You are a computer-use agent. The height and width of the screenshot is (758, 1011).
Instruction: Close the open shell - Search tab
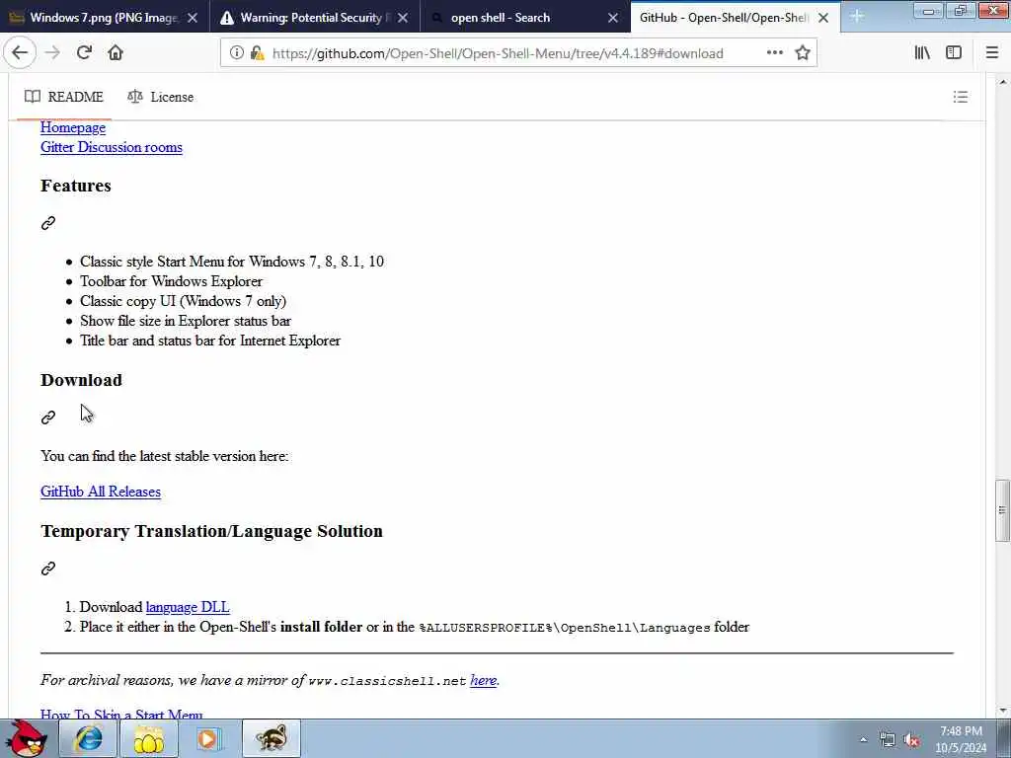613,18
